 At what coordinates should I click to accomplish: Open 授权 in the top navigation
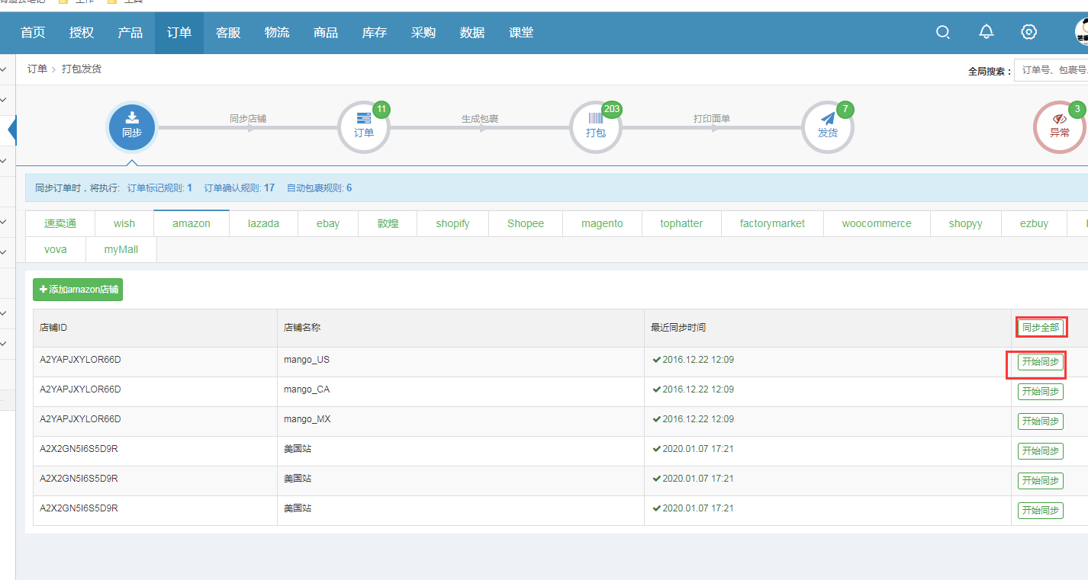tap(82, 33)
